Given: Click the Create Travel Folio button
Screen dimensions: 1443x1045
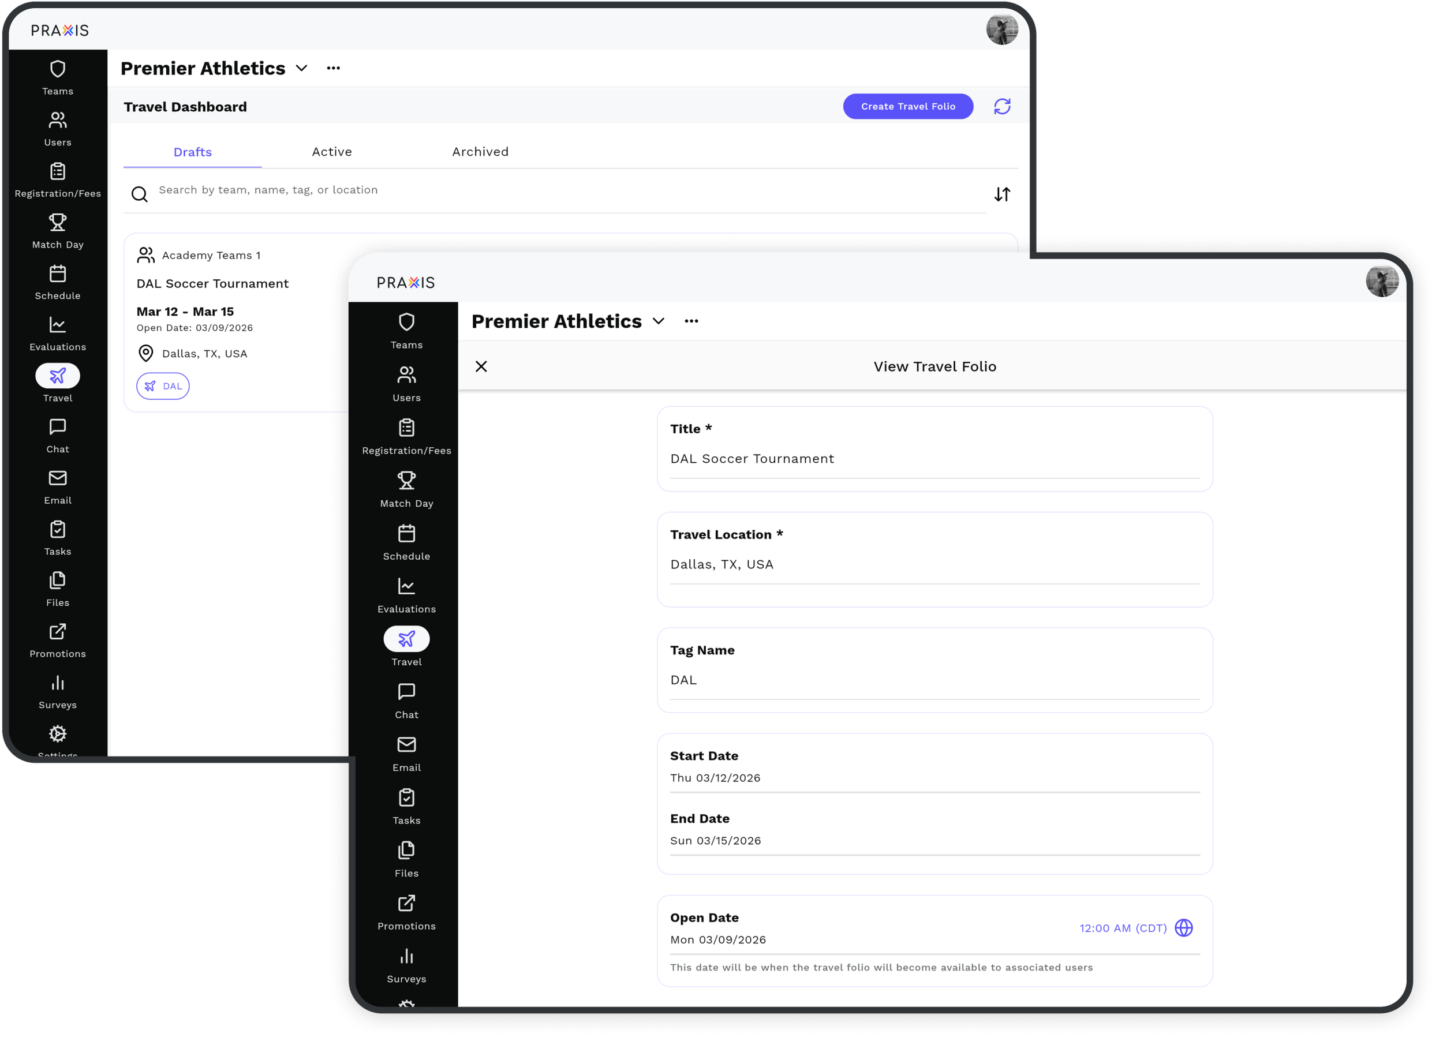Looking at the screenshot, I should coord(907,106).
